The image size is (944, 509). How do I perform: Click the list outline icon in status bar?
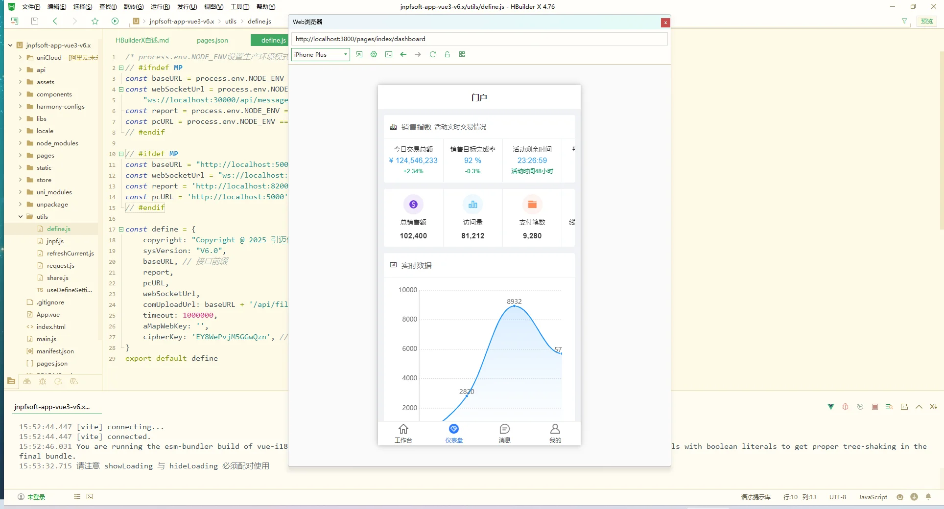pyautogui.click(x=77, y=497)
